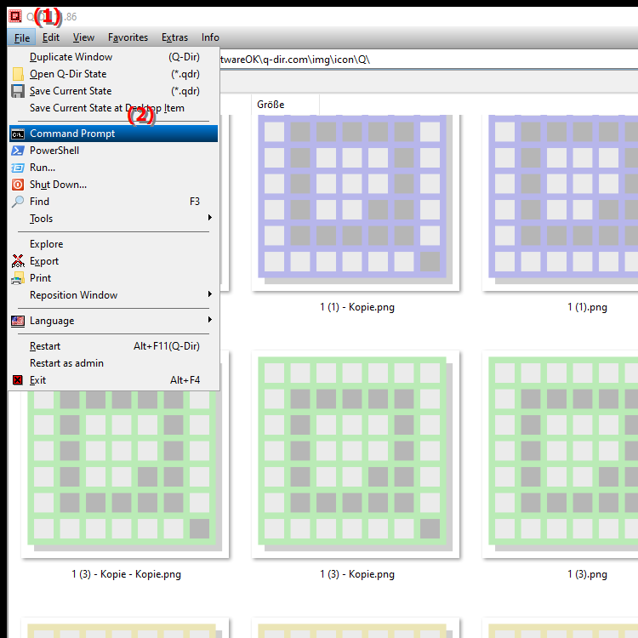Select thumbnail 1 (1).png
The height and width of the screenshot is (638, 638).
click(x=561, y=202)
